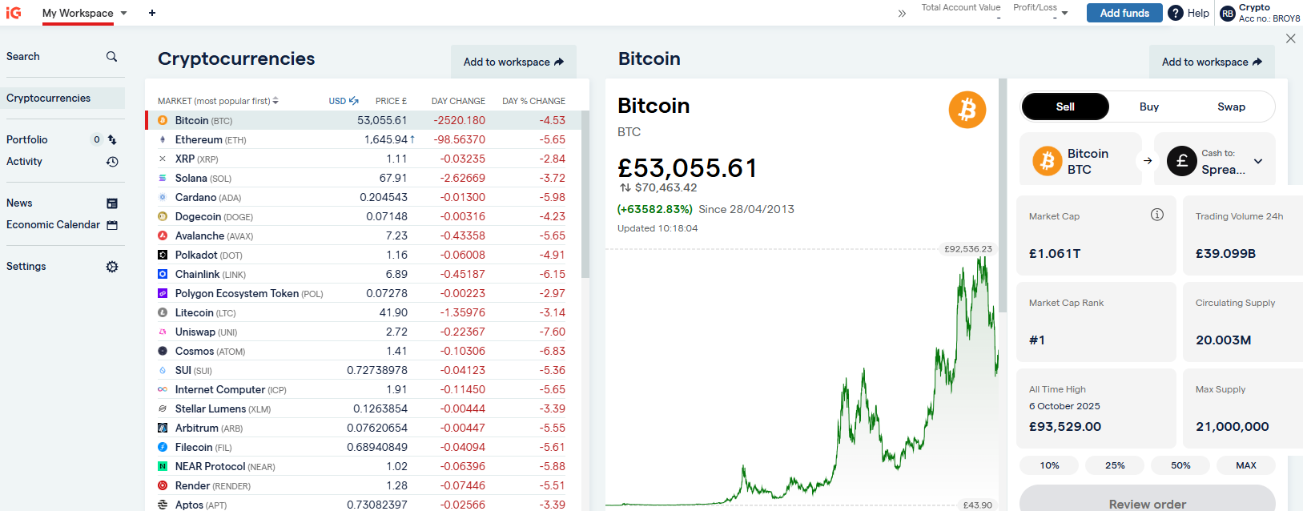Open News in the sidebar
Image resolution: width=1303 pixels, height=511 pixels.
[19, 203]
